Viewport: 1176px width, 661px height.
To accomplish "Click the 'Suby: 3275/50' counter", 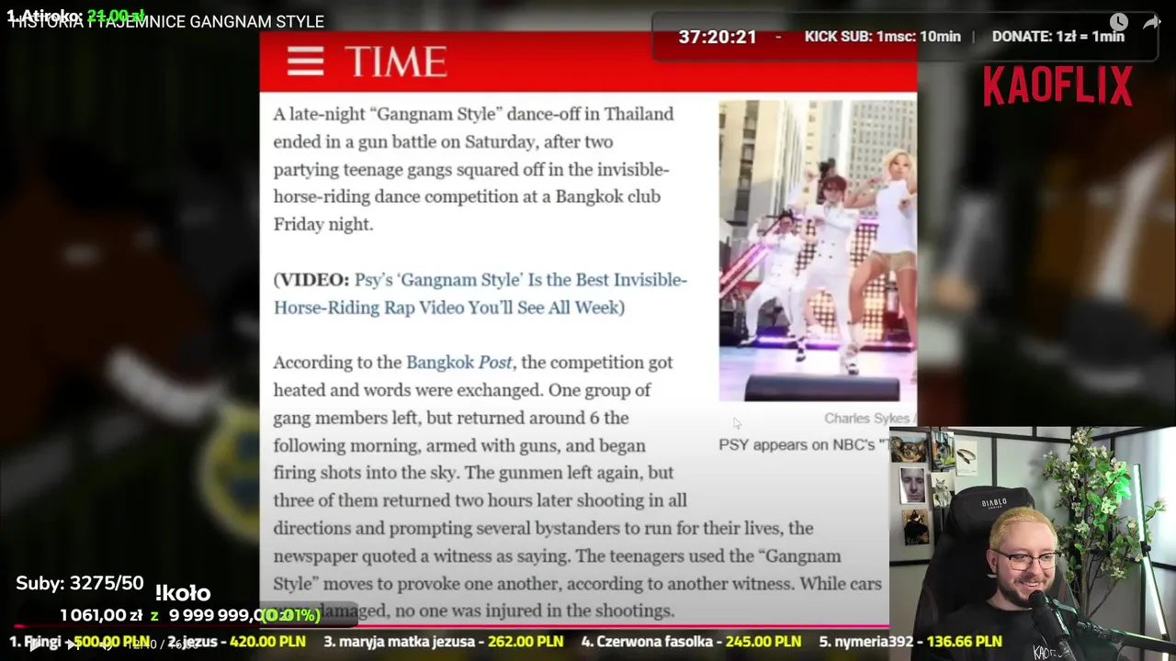I will [x=80, y=583].
